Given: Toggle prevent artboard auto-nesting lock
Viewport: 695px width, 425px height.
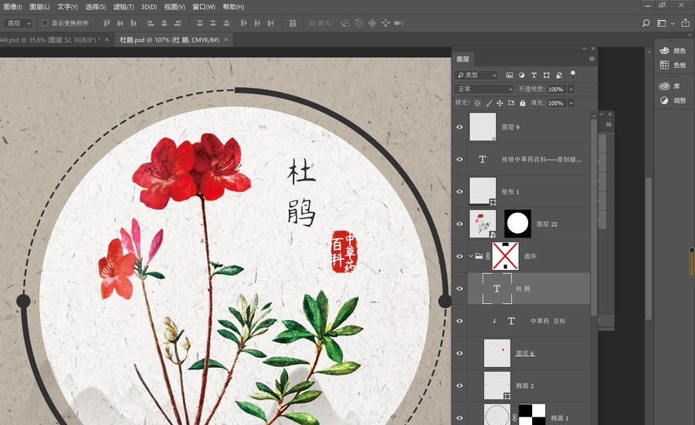Looking at the screenshot, I should click(x=511, y=103).
